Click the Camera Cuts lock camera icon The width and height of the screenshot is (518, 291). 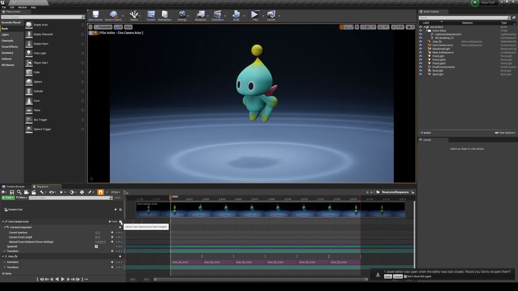coord(121,210)
